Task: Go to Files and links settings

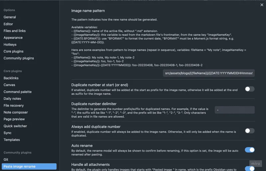Action: pos(15,31)
